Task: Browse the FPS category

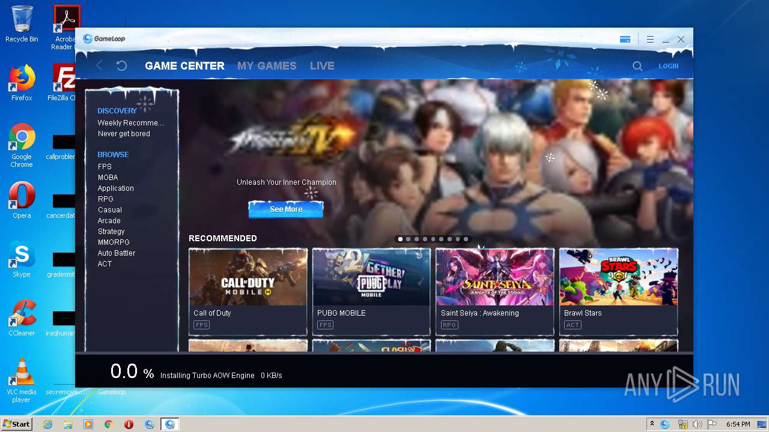Action: [105, 167]
